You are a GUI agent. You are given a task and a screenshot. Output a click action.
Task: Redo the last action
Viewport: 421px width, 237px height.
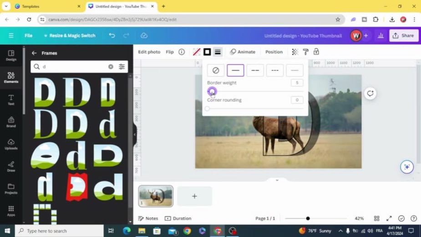click(126, 36)
